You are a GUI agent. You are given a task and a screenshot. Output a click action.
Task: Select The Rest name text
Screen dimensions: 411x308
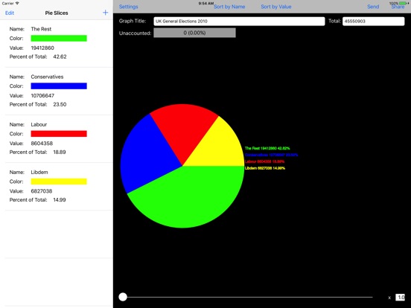[41, 29]
